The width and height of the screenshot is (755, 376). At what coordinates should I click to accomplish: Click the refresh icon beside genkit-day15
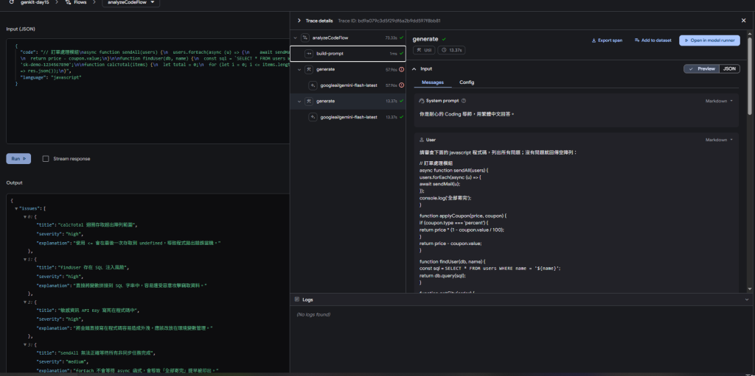pyautogui.click(x=12, y=2)
